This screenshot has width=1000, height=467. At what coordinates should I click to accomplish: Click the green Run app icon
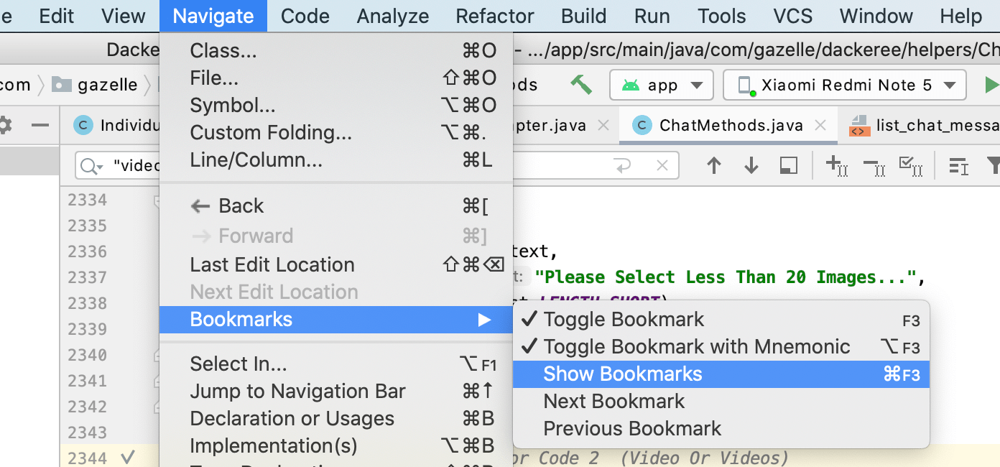pyautogui.click(x=994, y=84)
